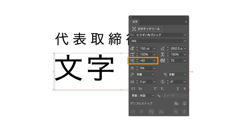Click the 150 pt font size field

point(145,49)
